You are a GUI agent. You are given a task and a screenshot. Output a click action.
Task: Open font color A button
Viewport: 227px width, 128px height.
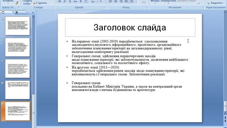pyautogui.click(x=101, y=1)
